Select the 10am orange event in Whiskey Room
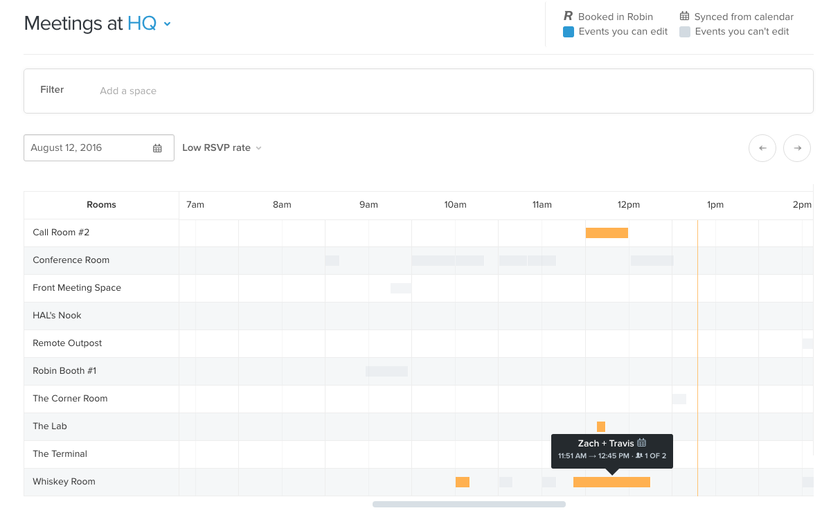 coord(463,482)
